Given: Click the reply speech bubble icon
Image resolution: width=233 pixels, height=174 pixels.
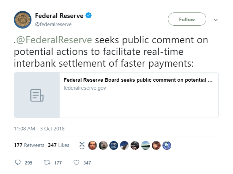Looking at the screenshot, I should pos(18,163).
